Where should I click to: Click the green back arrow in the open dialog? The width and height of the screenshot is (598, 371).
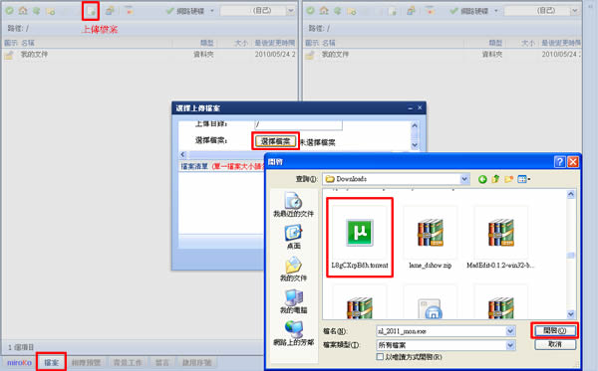[x=482, y=179]
